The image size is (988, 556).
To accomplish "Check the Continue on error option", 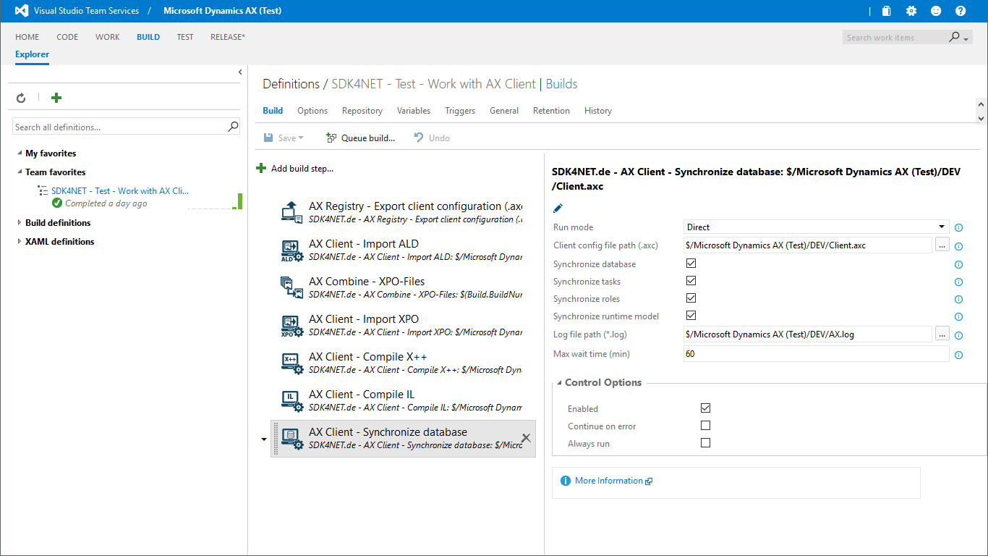I will click(705, 426).
